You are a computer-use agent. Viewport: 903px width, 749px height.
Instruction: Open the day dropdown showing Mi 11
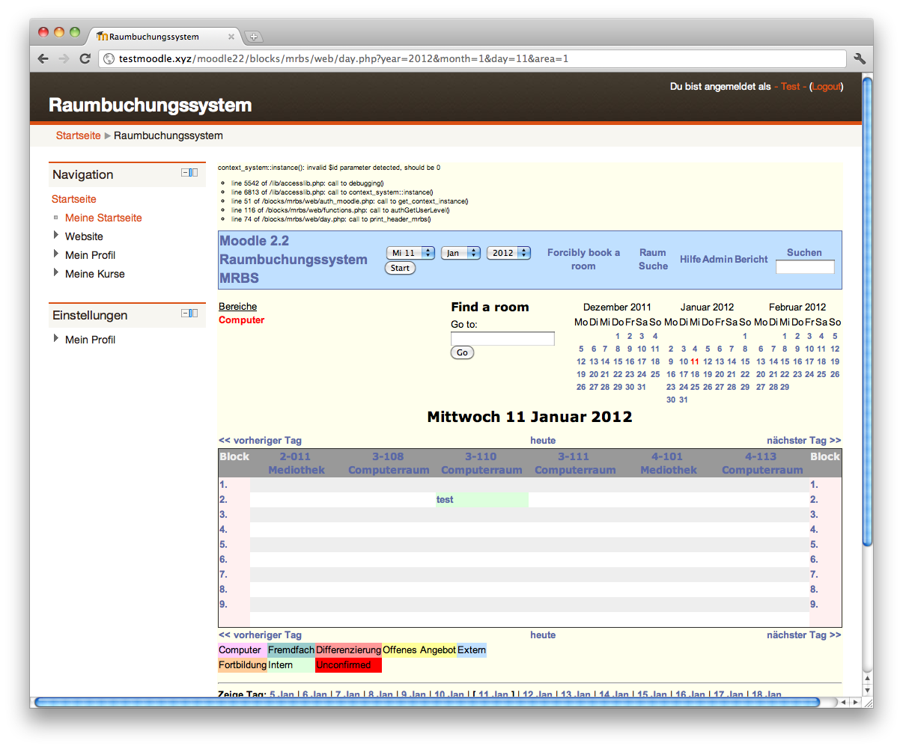pos(410,253)
